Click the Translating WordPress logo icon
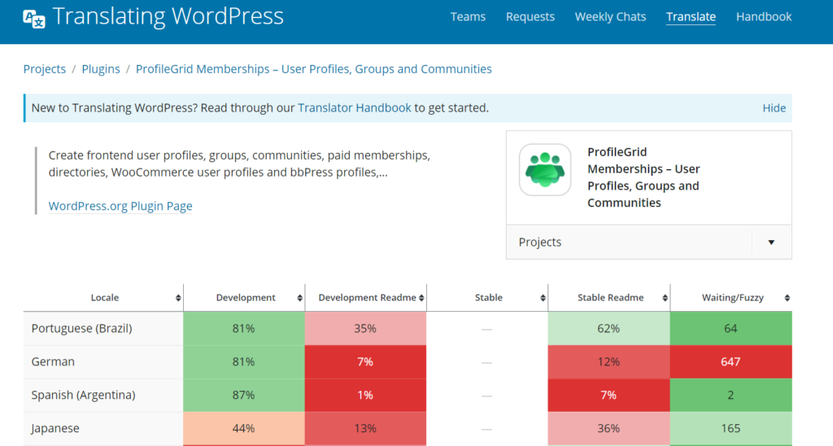This screenshot has height=446, width=833. click(x=34, y=18)
